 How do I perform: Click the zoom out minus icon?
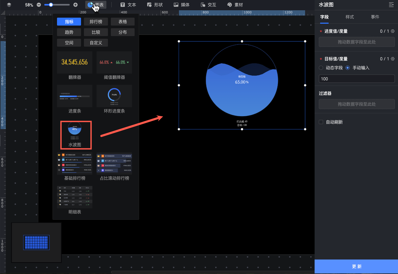pyautogui.click(x=39, y=5)
